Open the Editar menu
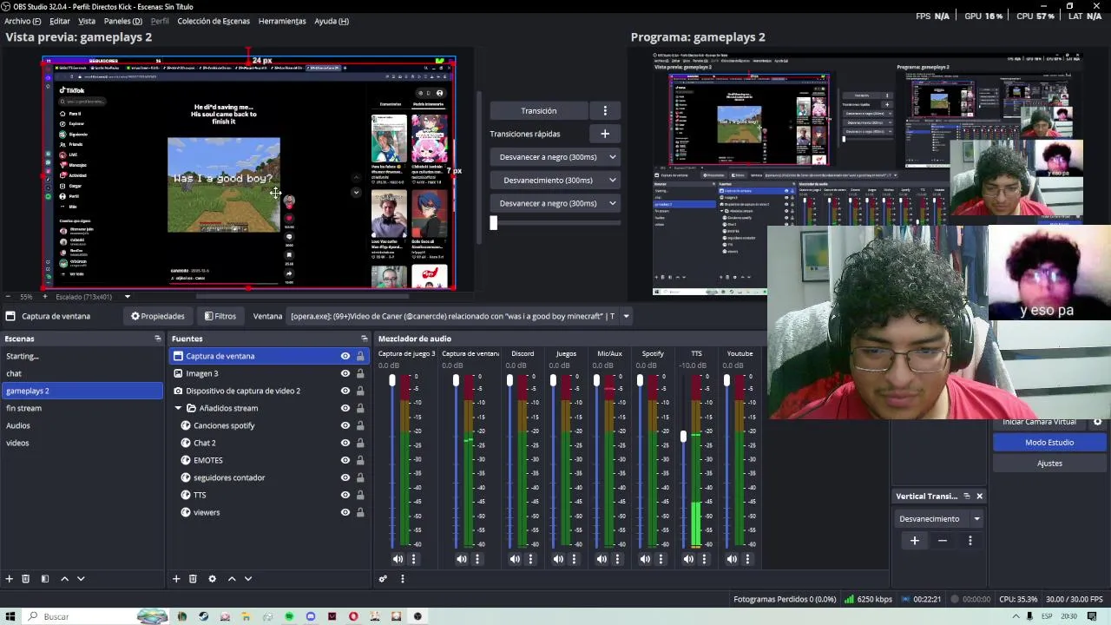The height and width of the screenshot is (625, 1111). click(x=60, y=21)
